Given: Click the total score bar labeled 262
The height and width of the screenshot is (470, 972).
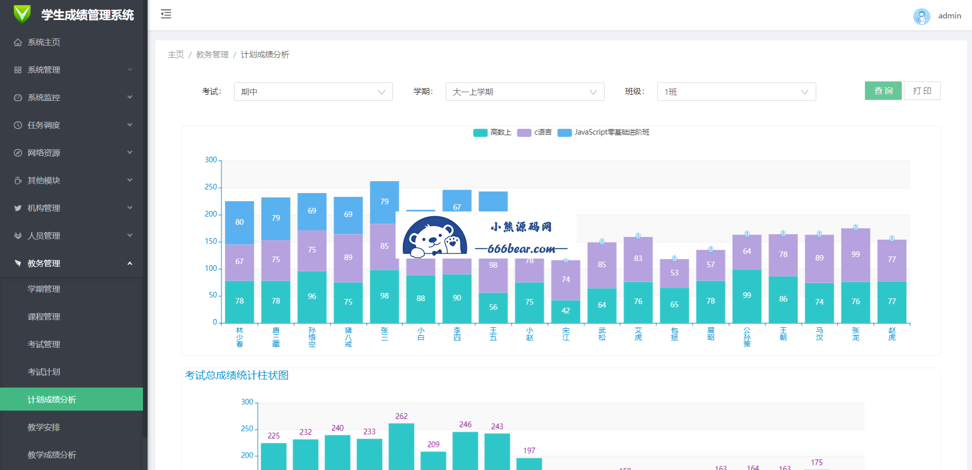Looking at the screenshot, I should (x=401, y=446).
